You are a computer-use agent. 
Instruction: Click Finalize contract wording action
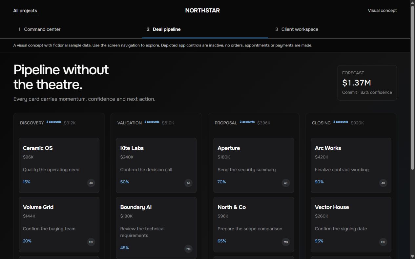(342, 170)
